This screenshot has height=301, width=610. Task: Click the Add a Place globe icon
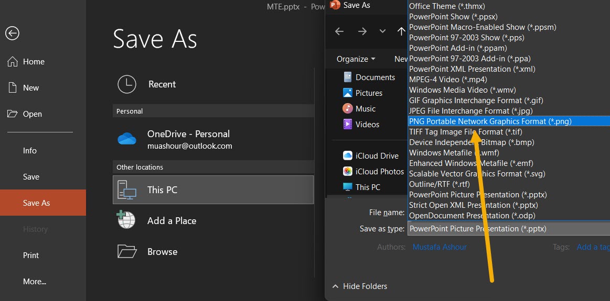point(126,220)
